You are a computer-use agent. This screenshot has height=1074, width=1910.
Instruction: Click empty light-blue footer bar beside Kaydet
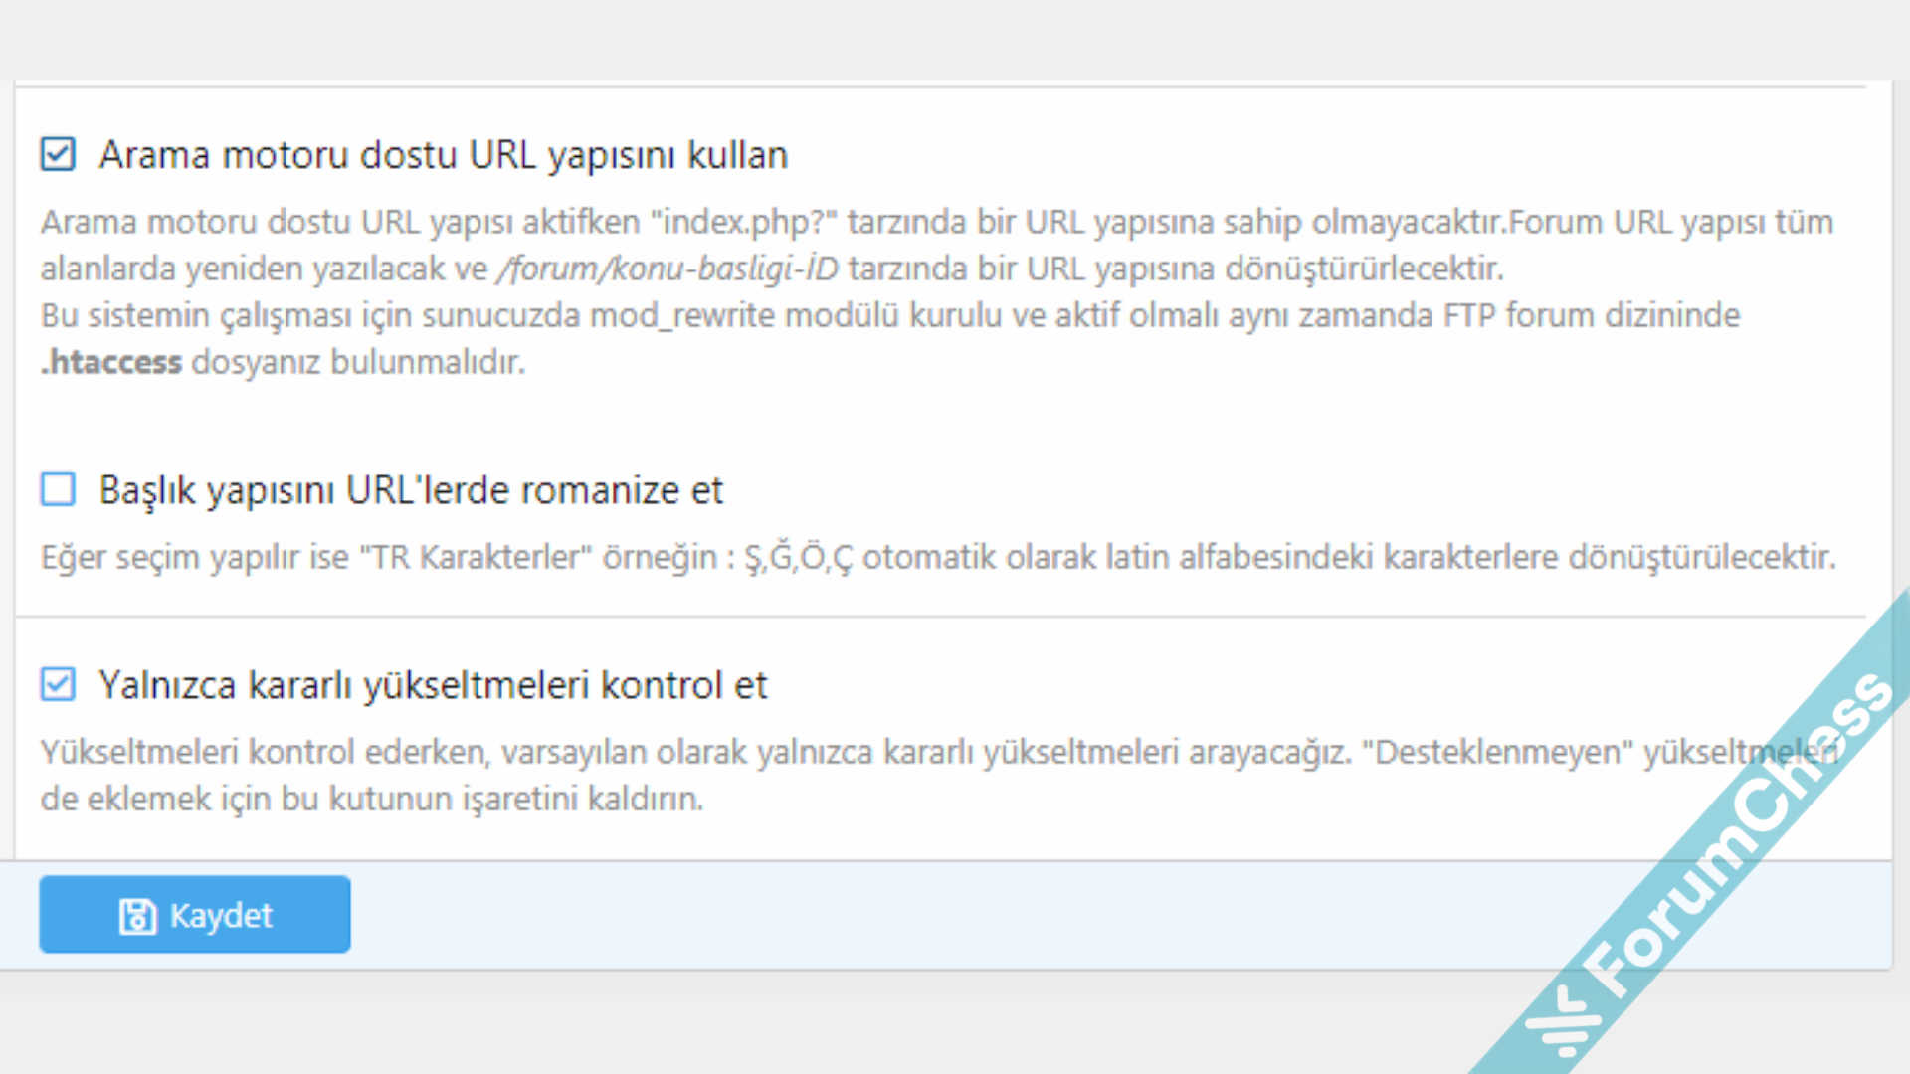pyautogui.click(x=995, y=915)
